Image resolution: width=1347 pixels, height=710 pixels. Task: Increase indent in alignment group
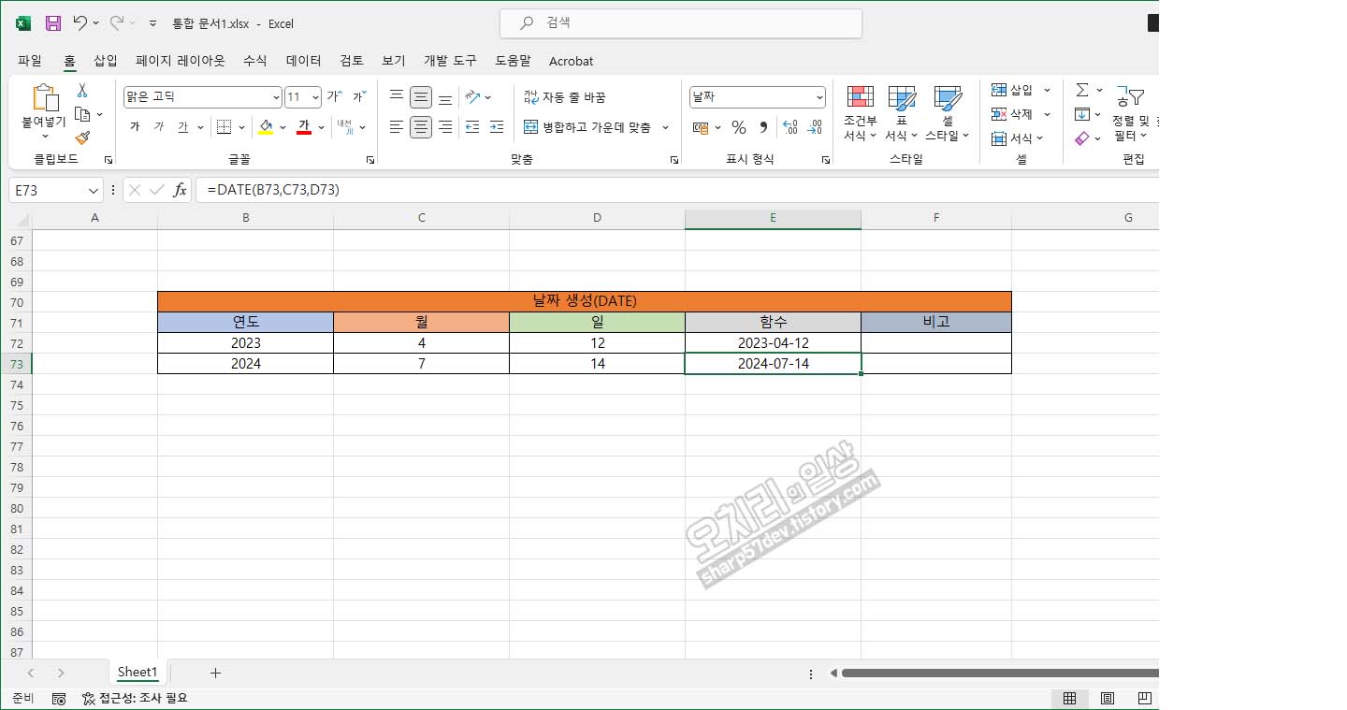497,127
